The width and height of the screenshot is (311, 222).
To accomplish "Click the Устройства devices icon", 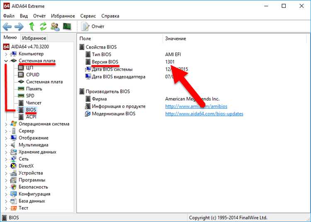I will click(14, 173).
